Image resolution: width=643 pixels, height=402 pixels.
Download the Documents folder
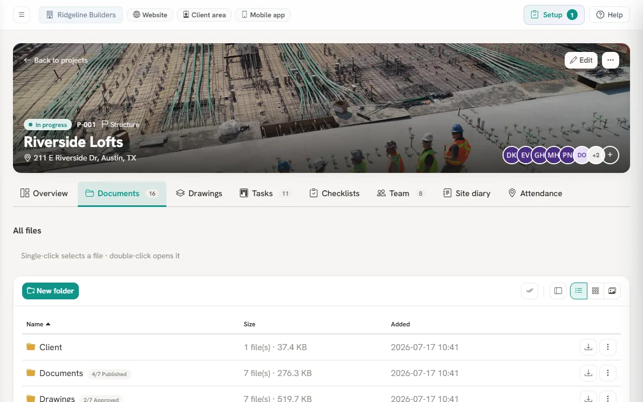(588, 373)
